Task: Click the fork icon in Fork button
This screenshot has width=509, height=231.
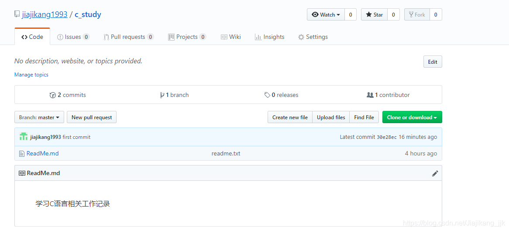Action: point(411,14)
